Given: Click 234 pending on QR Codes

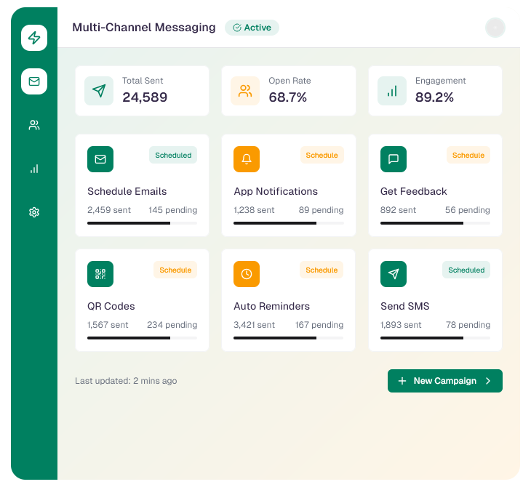Looking at the screenshot, I should (x=172, y=325).
